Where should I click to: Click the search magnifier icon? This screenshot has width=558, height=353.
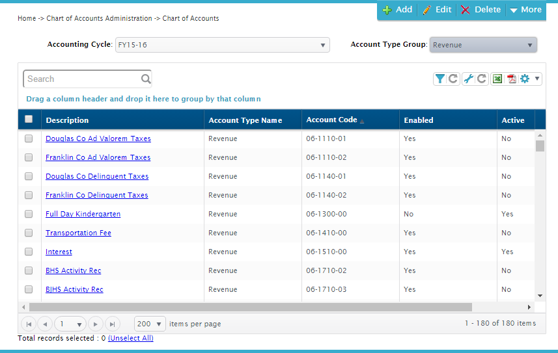point(146,79)
